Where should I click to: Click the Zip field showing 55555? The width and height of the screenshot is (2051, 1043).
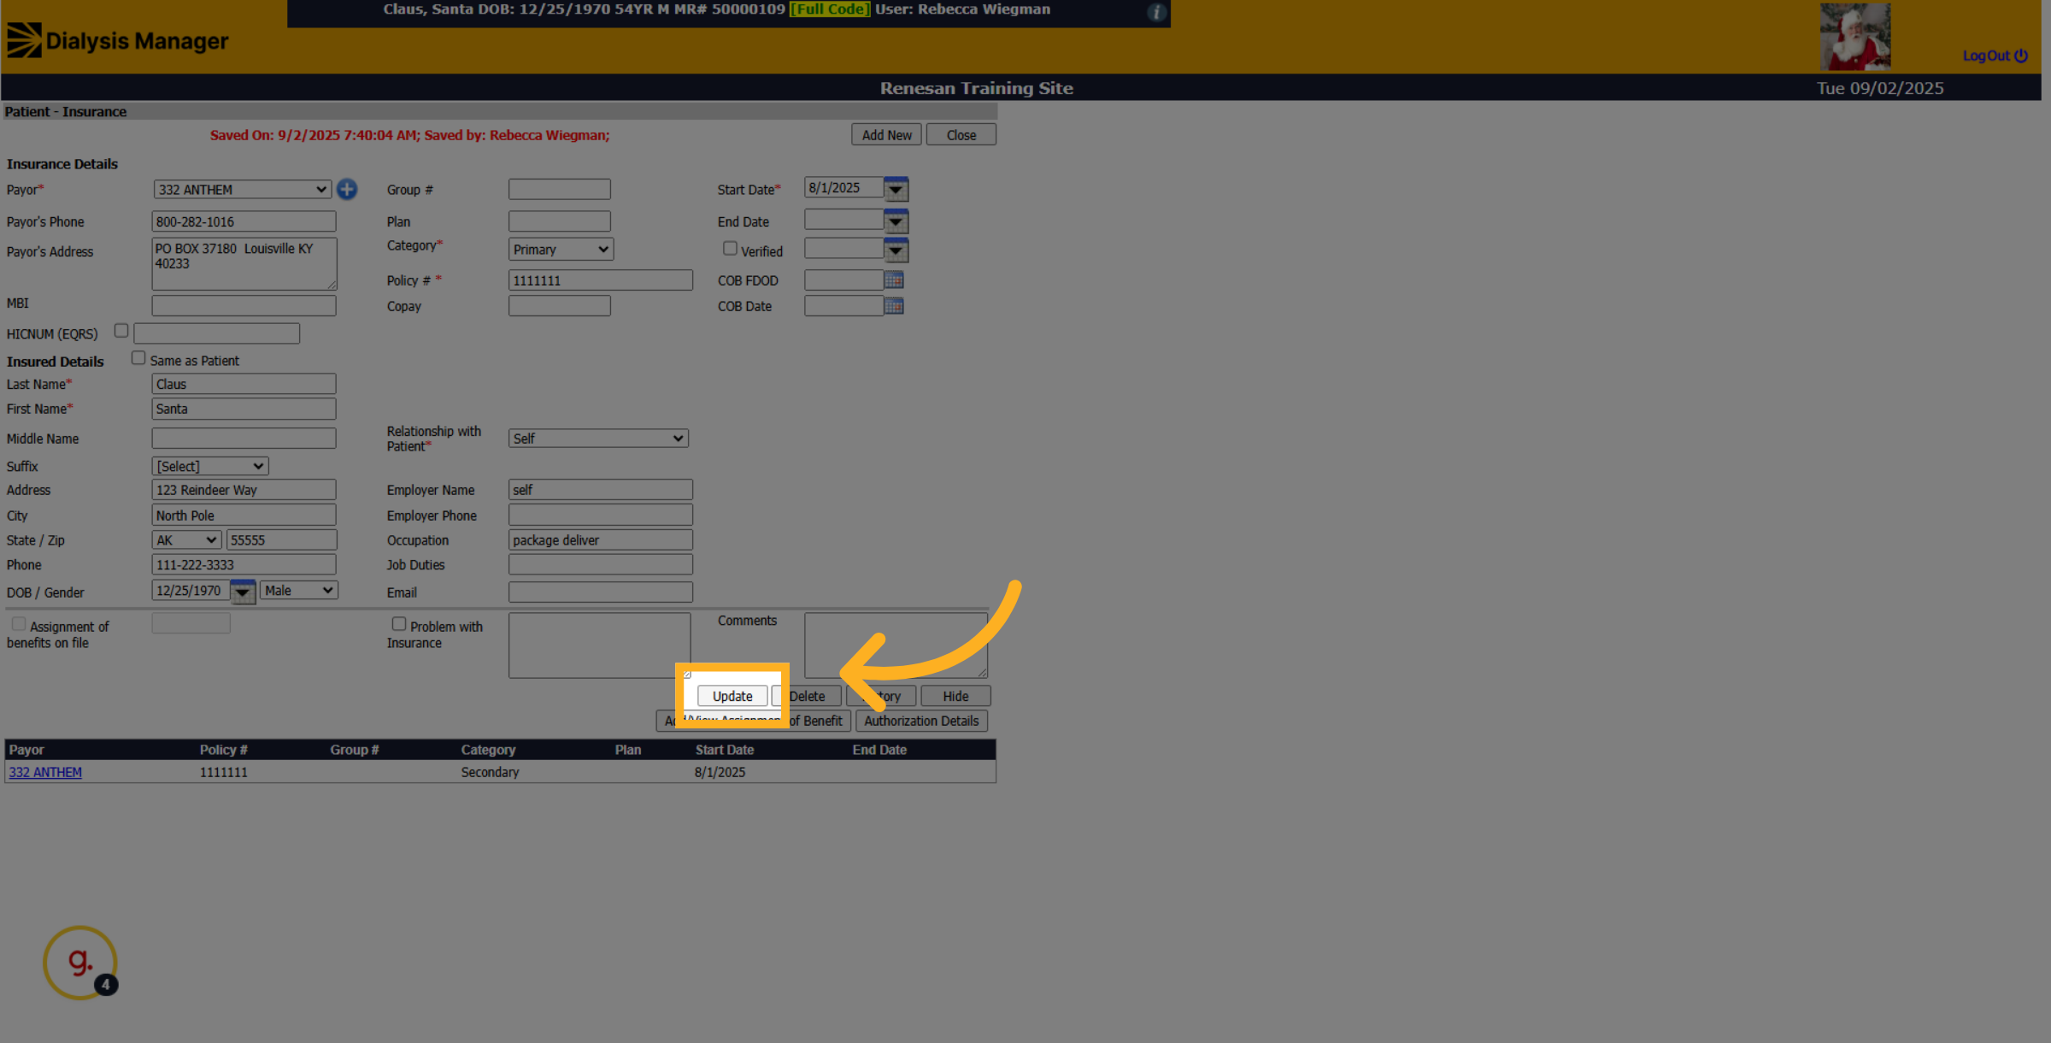[282, 540]
